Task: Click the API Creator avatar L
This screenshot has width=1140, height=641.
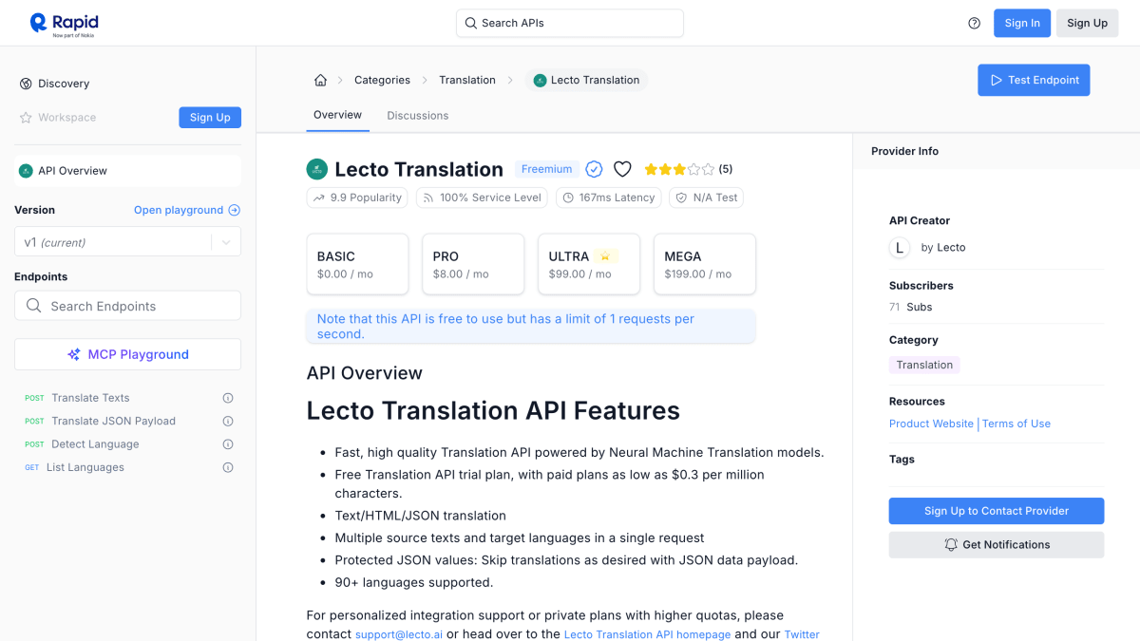Action: click(x=900, y=248)
